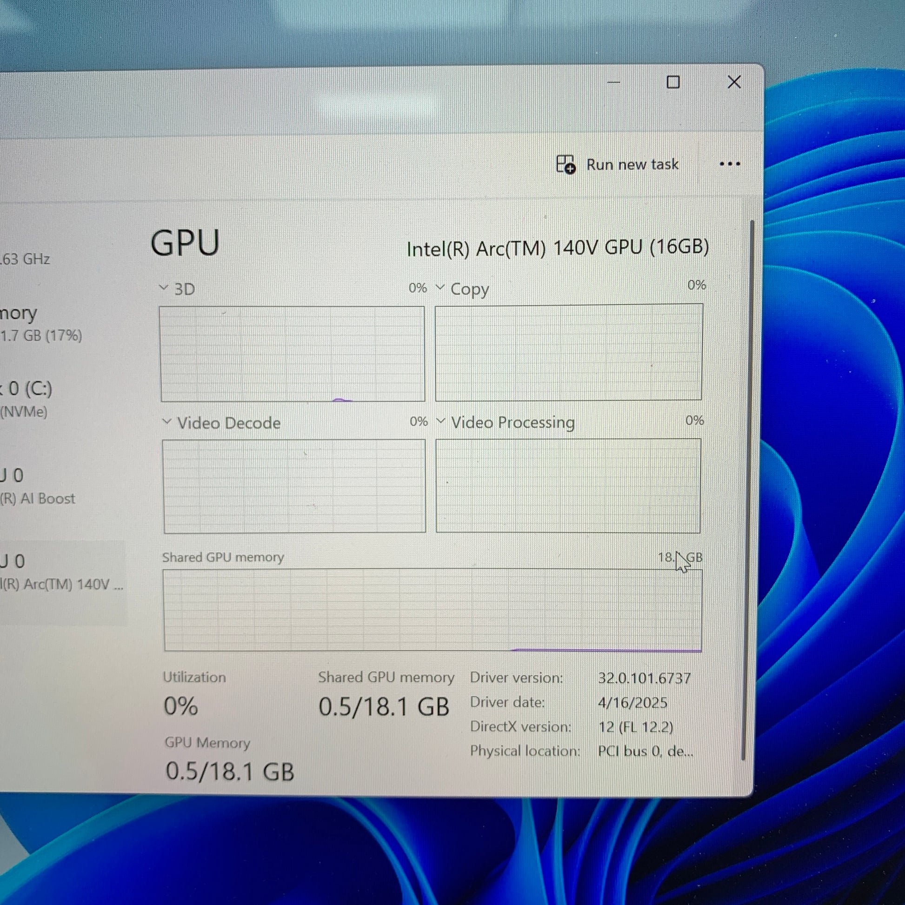Expand the Video Processing engine dropdown
Screen dimensions: 905x905
click(440, 421)
